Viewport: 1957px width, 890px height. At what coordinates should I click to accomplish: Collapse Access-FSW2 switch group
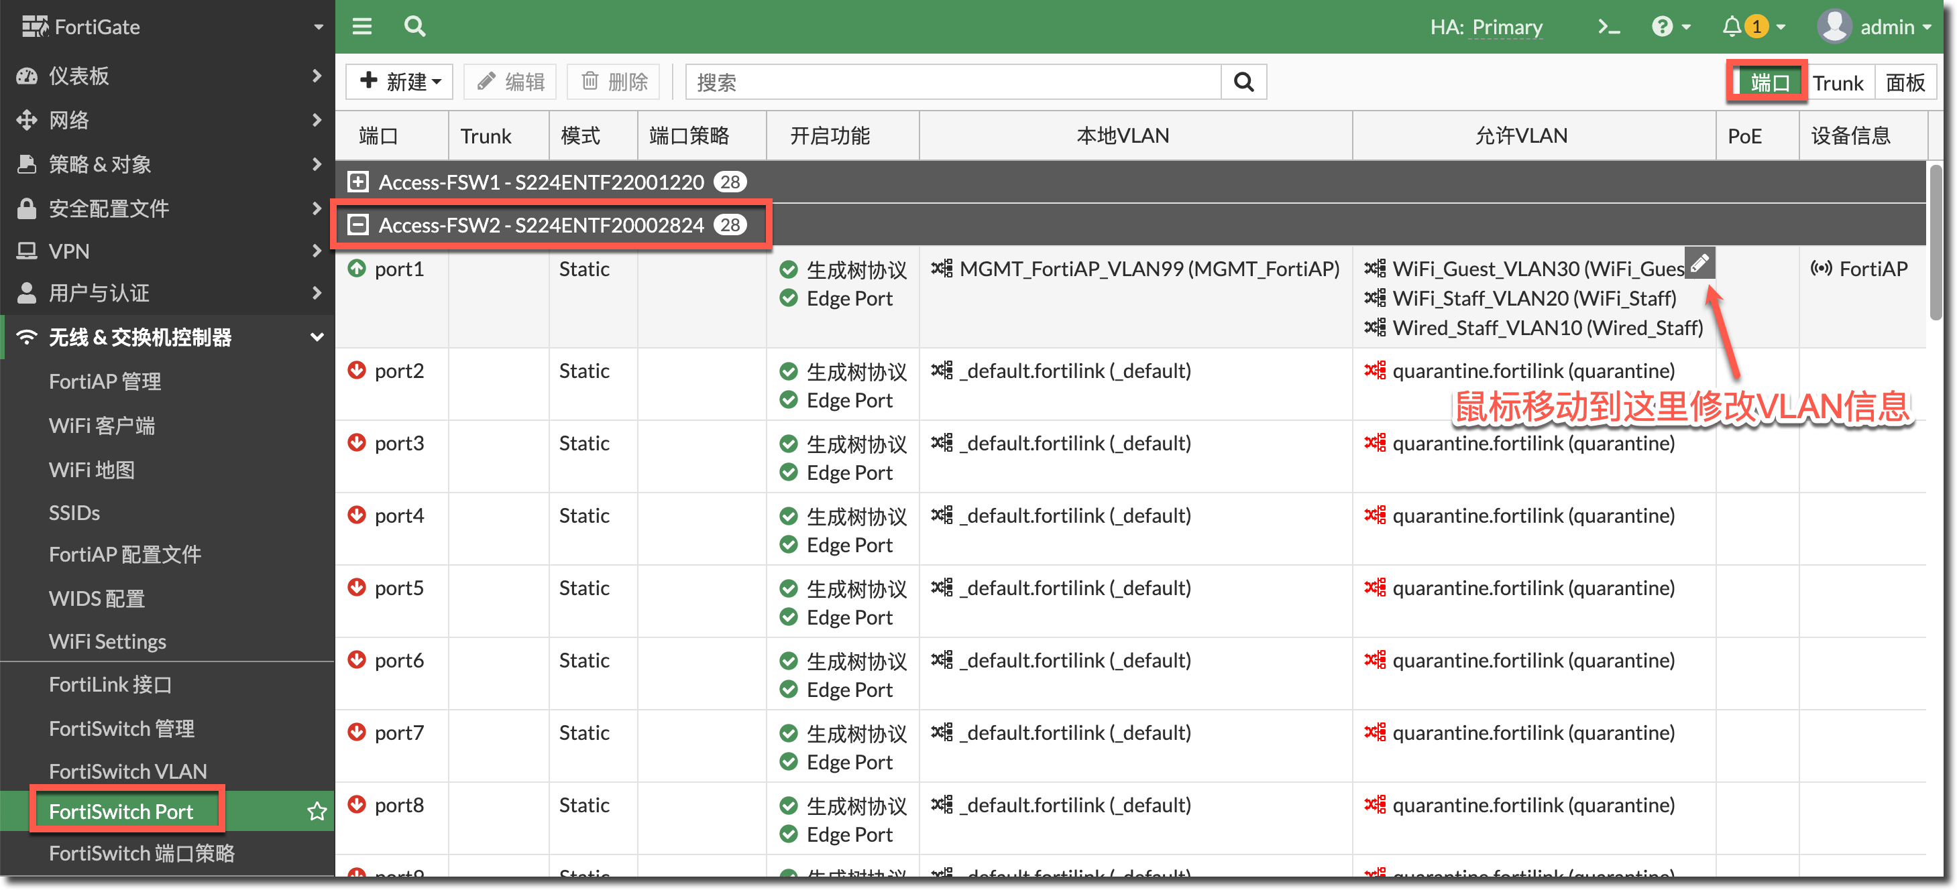(358, 225)
